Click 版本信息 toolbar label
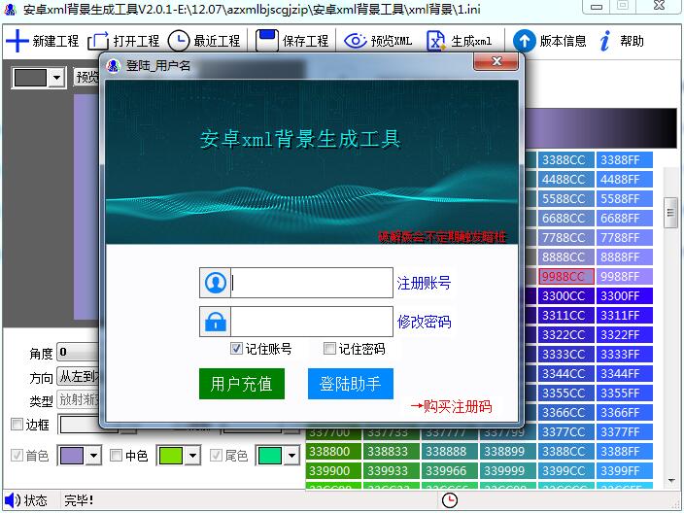 coord(563,41)
